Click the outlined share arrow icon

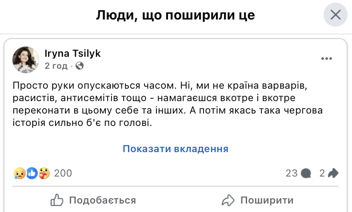tap(228, 200)
